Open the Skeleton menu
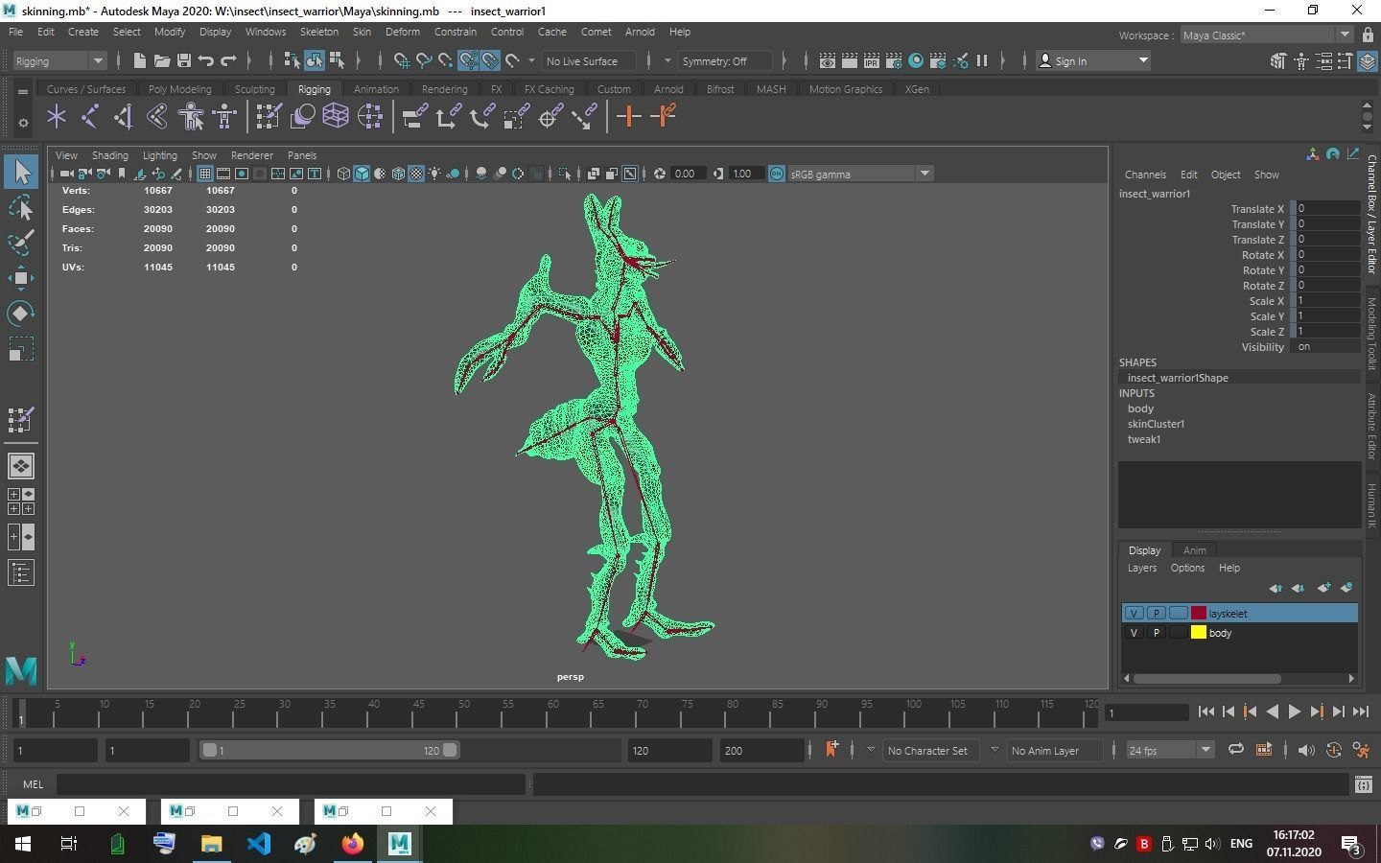The height and width of the screenshot is (863, 1381). 318,32
